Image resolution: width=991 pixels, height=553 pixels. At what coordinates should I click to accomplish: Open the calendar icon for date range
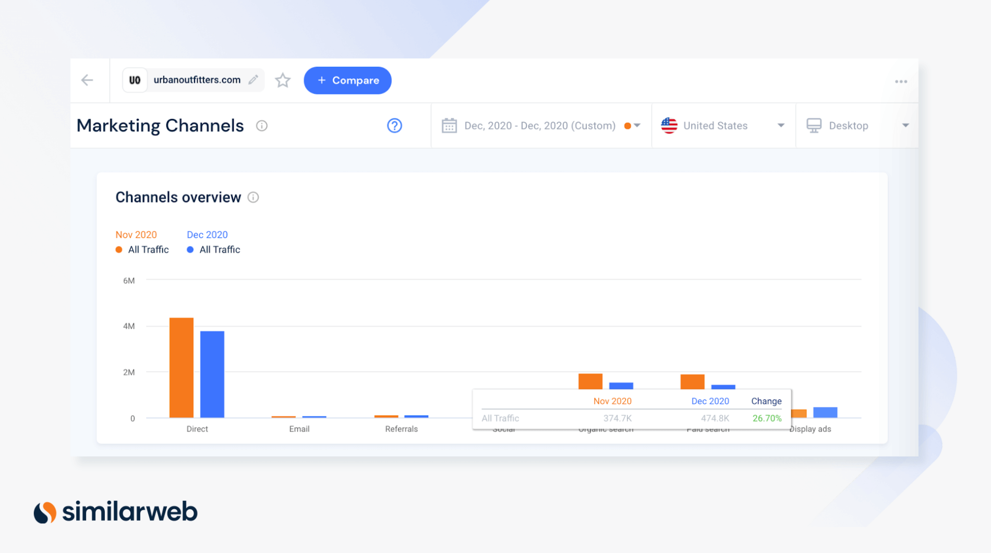(x=449, y=126)
